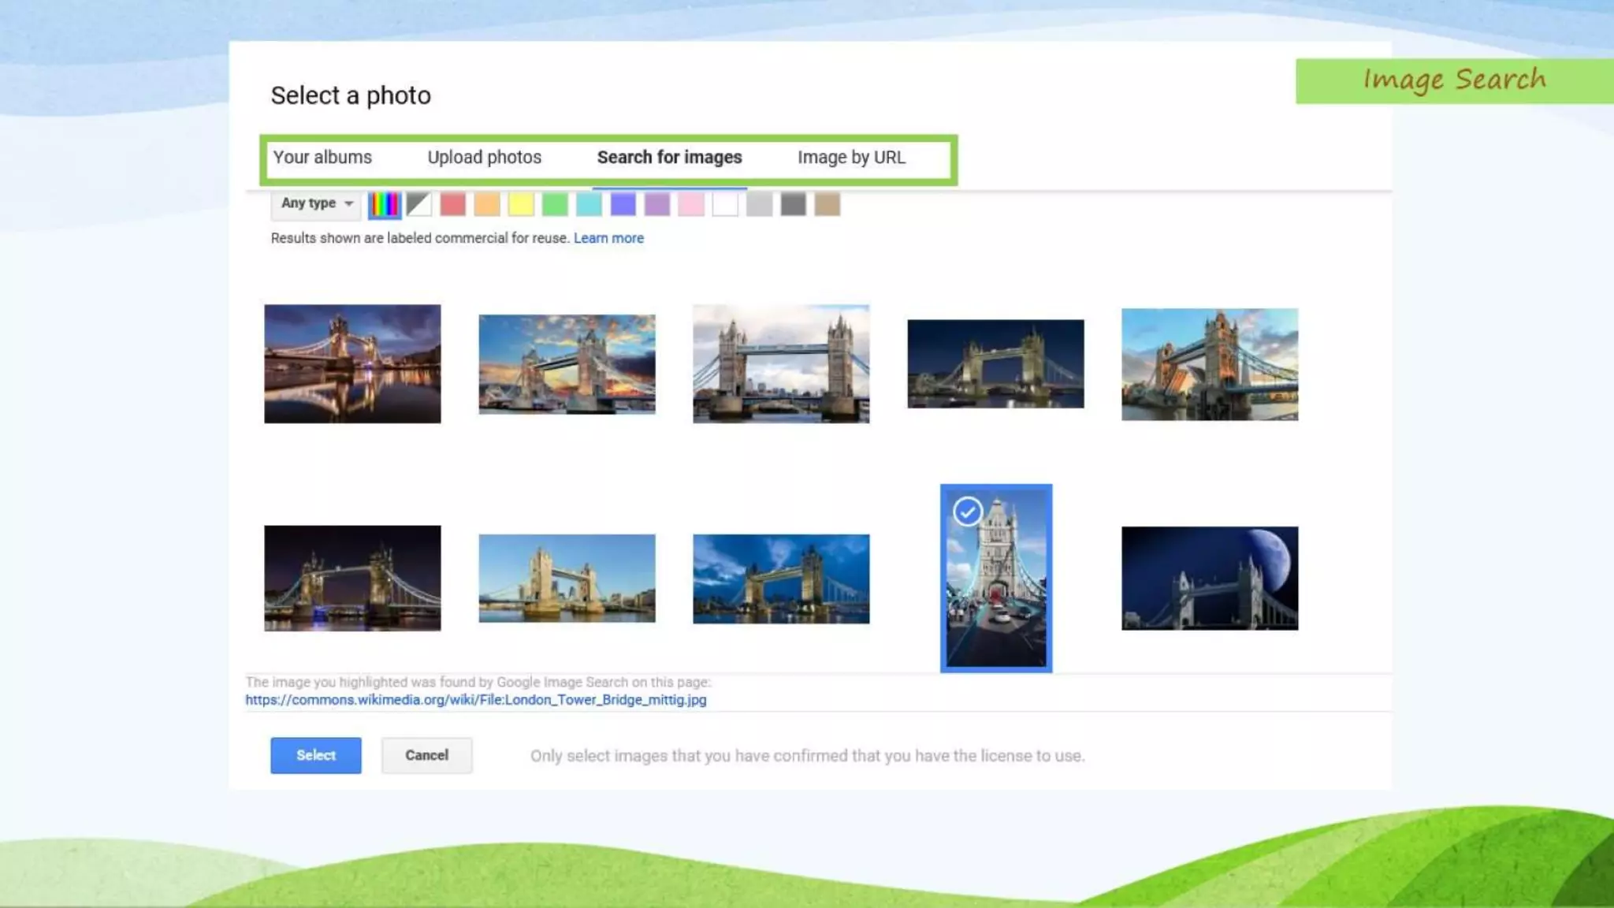Select the Search for images tab
The height and width of the screenshot is (908, 1614).
[669, 158]
